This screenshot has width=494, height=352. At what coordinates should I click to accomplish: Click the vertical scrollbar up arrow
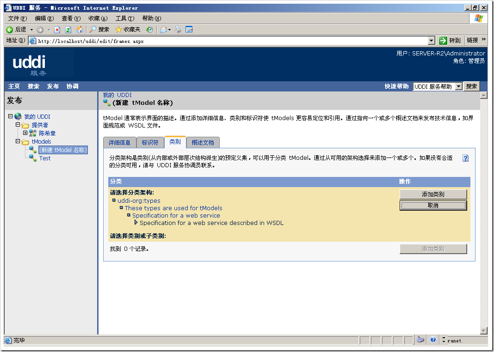tap(484, 95)
